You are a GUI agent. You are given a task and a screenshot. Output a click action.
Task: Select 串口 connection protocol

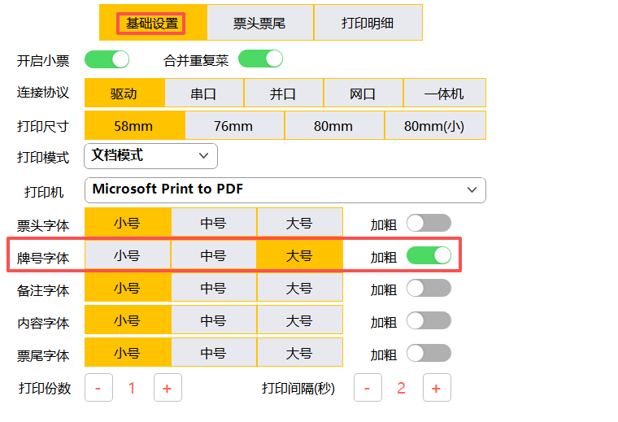pos(203,94)
